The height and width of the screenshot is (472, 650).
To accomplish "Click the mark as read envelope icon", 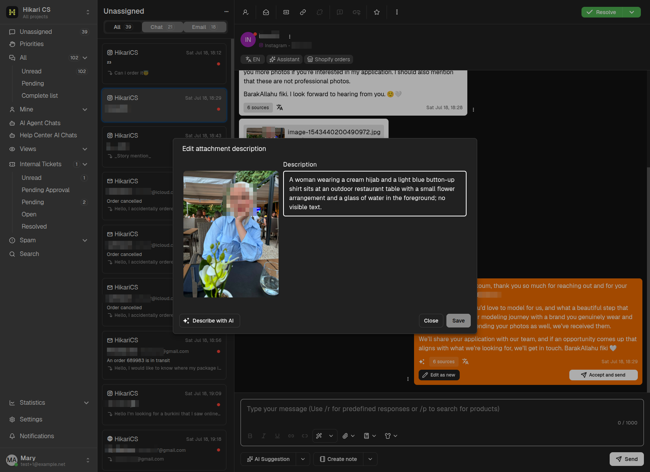I will [x=266, y=12].
